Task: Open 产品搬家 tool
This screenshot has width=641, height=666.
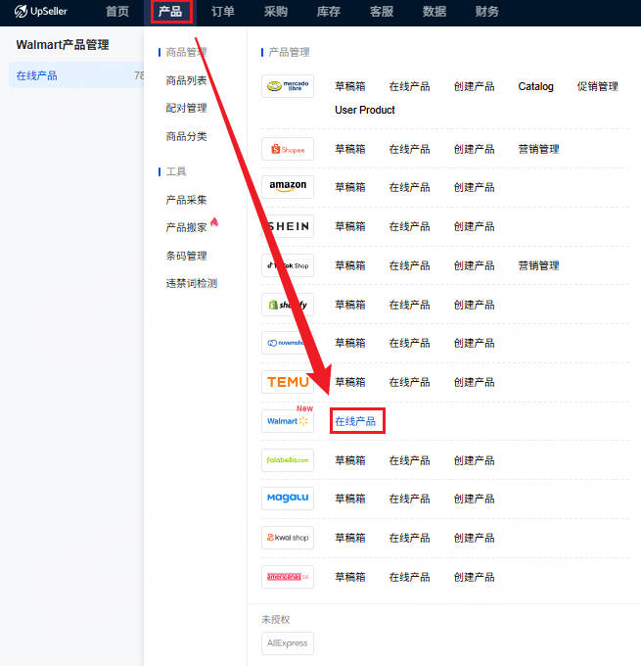Action: click(x=186, y=227)
